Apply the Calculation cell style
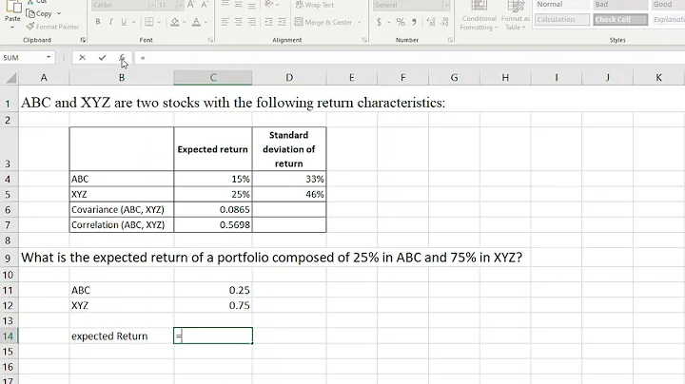The width and height of the screenshot is (685, 384). click(x=562, y=20)
